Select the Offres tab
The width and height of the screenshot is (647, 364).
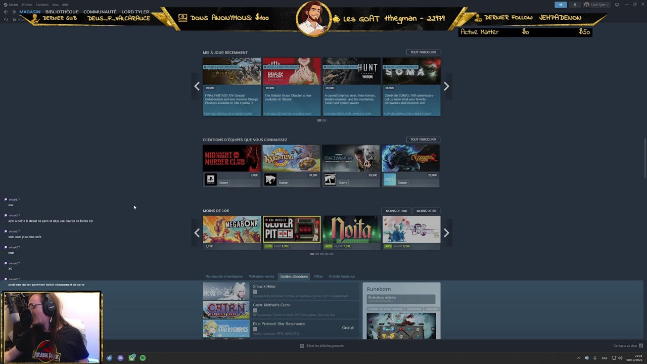point(318,277)
